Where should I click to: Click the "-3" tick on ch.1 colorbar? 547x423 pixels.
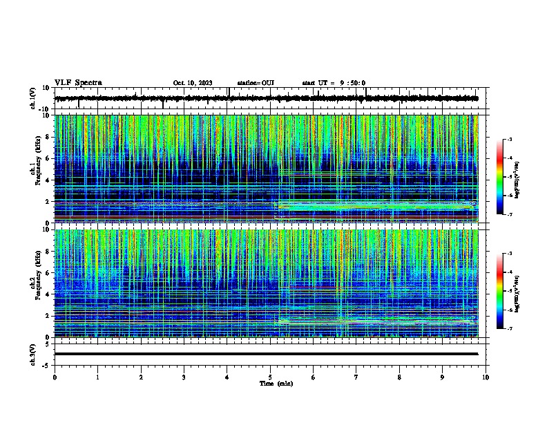pos(509,139)
